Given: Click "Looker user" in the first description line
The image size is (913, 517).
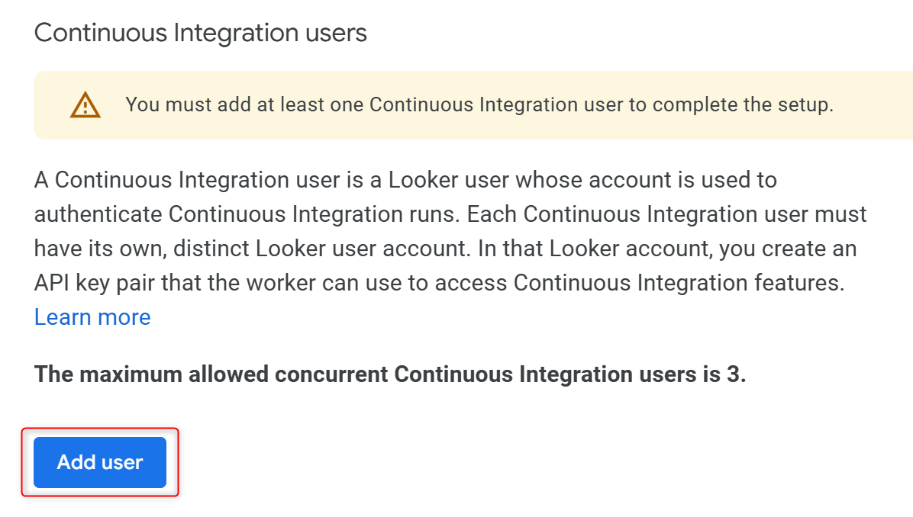Looking at the screenshot, I should (x=448, y=180).
